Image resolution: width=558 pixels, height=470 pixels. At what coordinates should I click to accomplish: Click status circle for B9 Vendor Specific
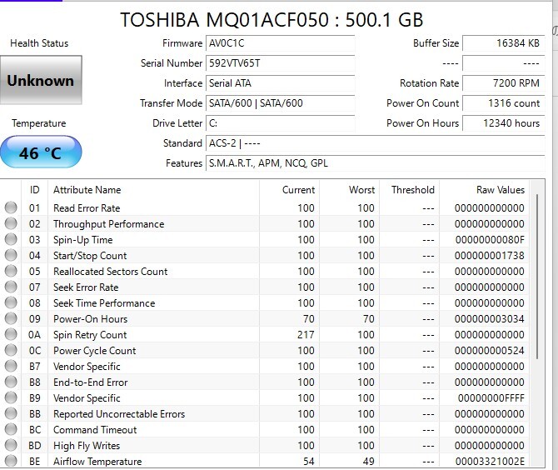(x=11, y=397)
